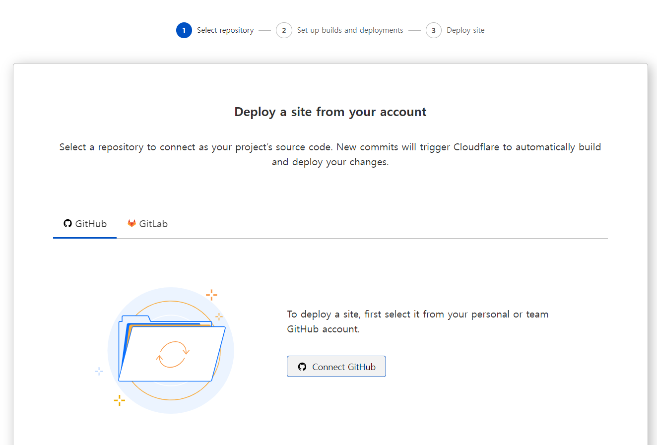The height and width of the screenshot is (445, 657).
Task: Click 'Deploy a site from your account' heading
Action: [x=330, y=112]
